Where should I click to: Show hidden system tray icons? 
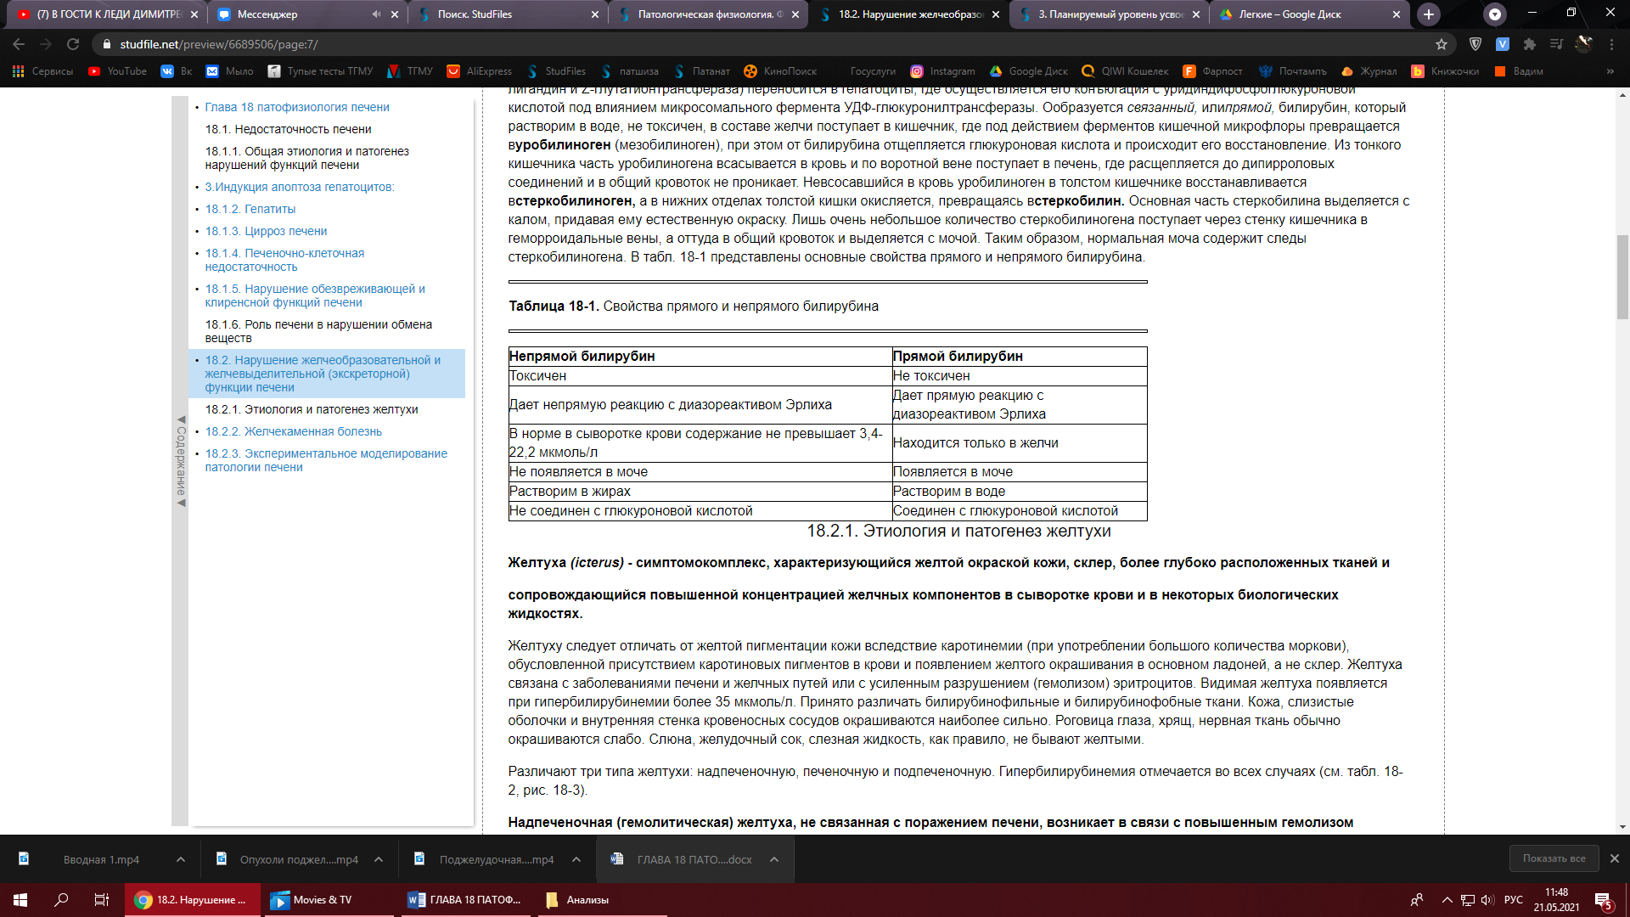tap(1447, 900)
